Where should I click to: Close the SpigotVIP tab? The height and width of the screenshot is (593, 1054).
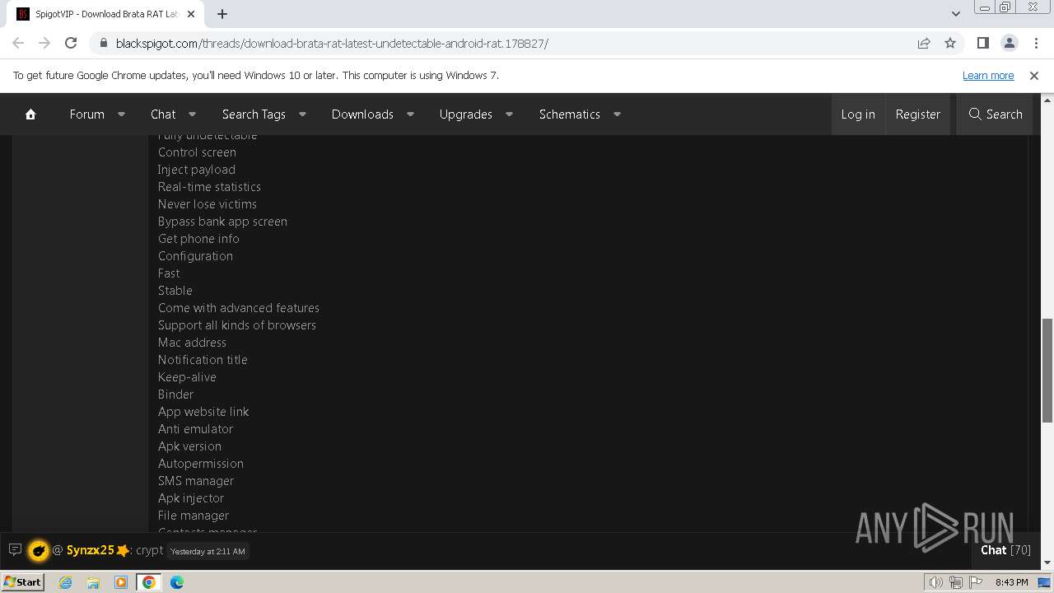click(191, 14)
